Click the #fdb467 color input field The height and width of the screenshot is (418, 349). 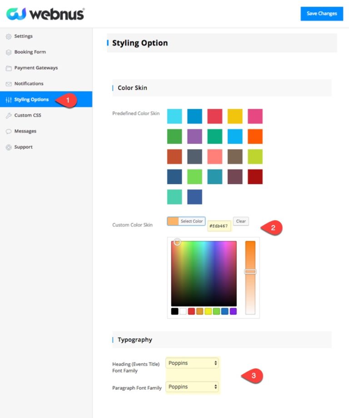218,225
